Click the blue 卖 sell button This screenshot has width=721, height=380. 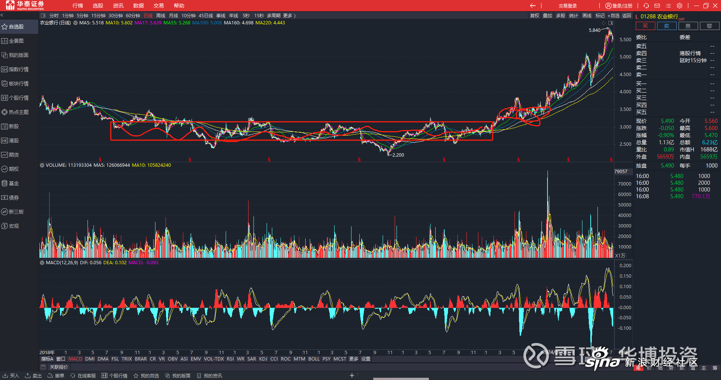coord(667,26)
